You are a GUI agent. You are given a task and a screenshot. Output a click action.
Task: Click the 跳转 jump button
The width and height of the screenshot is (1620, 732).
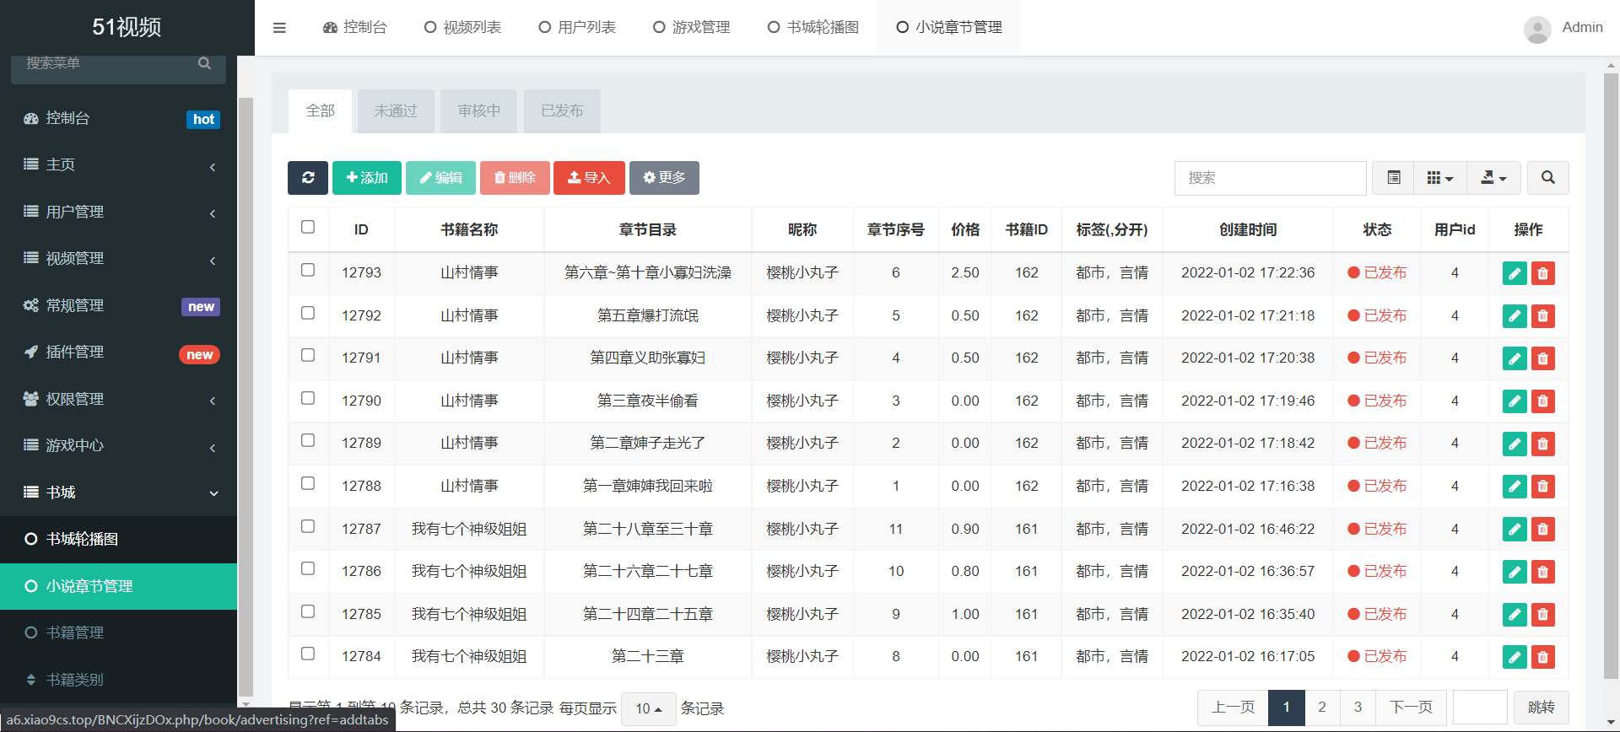click(1541, 708)
